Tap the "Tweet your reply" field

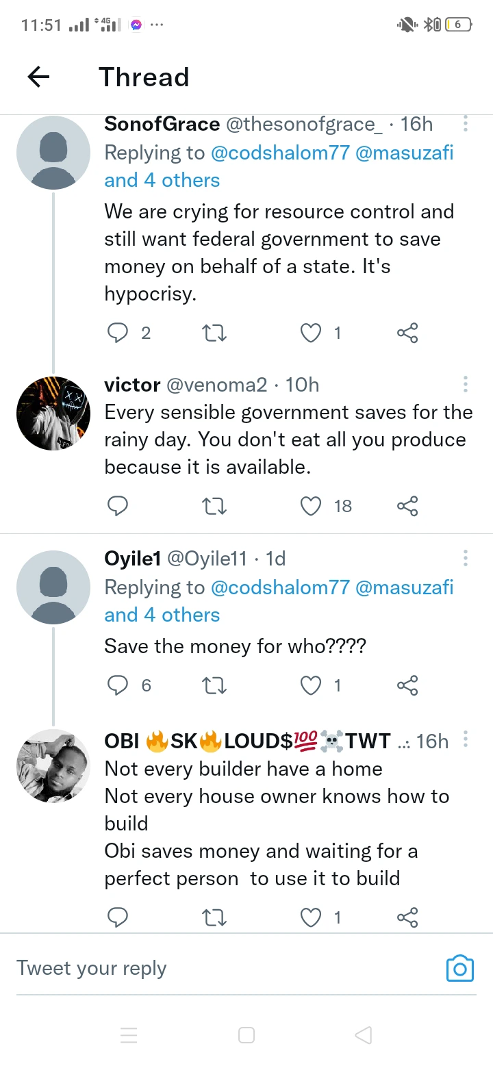[205, 968]
